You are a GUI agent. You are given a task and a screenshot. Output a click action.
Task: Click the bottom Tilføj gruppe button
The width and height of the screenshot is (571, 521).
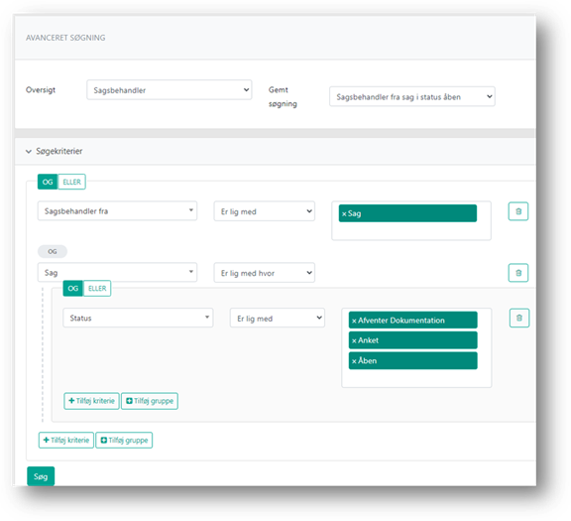click(124, 440)
